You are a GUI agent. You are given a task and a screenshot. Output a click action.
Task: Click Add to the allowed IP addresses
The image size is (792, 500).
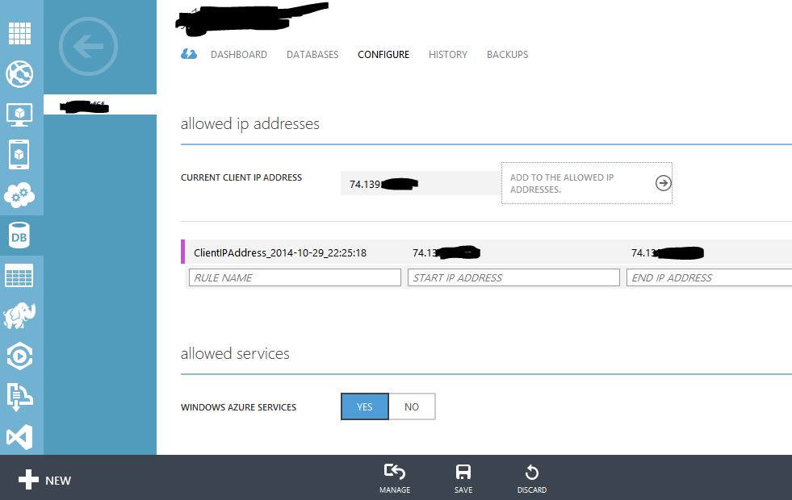pos(586,183)
